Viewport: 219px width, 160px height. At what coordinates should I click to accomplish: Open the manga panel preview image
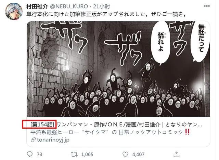[x=118, y=69]
